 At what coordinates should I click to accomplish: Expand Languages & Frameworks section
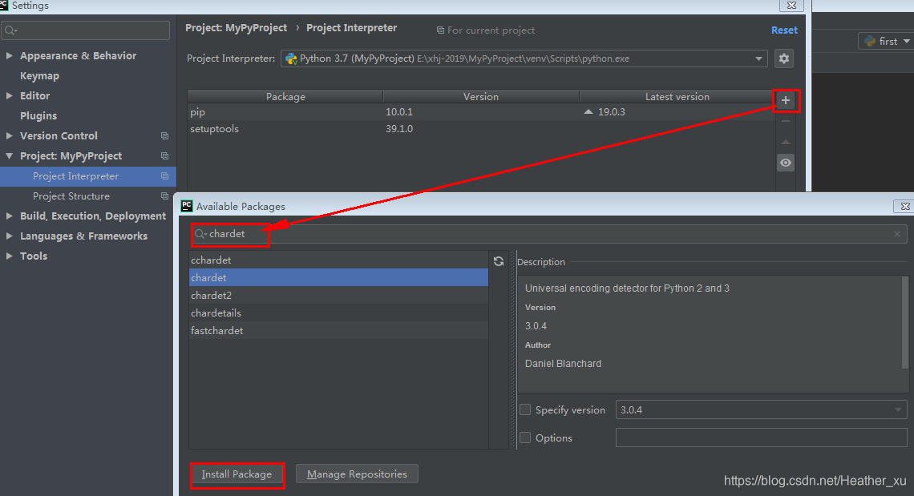coord(10,236)
